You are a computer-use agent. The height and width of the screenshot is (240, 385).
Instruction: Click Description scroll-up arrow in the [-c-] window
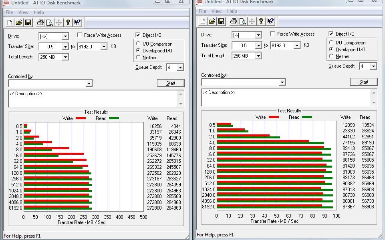(x=181, y=94)
